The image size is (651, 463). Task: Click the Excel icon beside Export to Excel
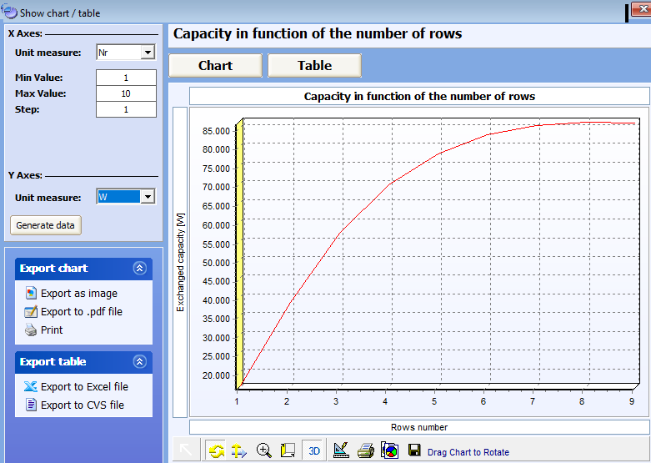point(31,386)
